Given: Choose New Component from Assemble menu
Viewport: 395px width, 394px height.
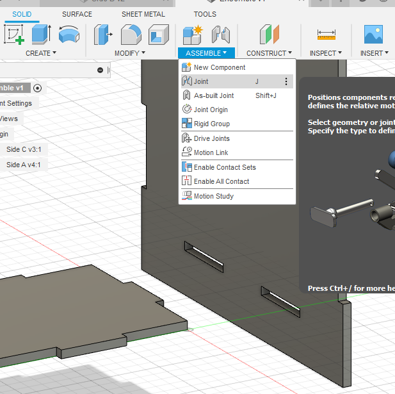Looking at the screenshot, I should pos(237,67).
